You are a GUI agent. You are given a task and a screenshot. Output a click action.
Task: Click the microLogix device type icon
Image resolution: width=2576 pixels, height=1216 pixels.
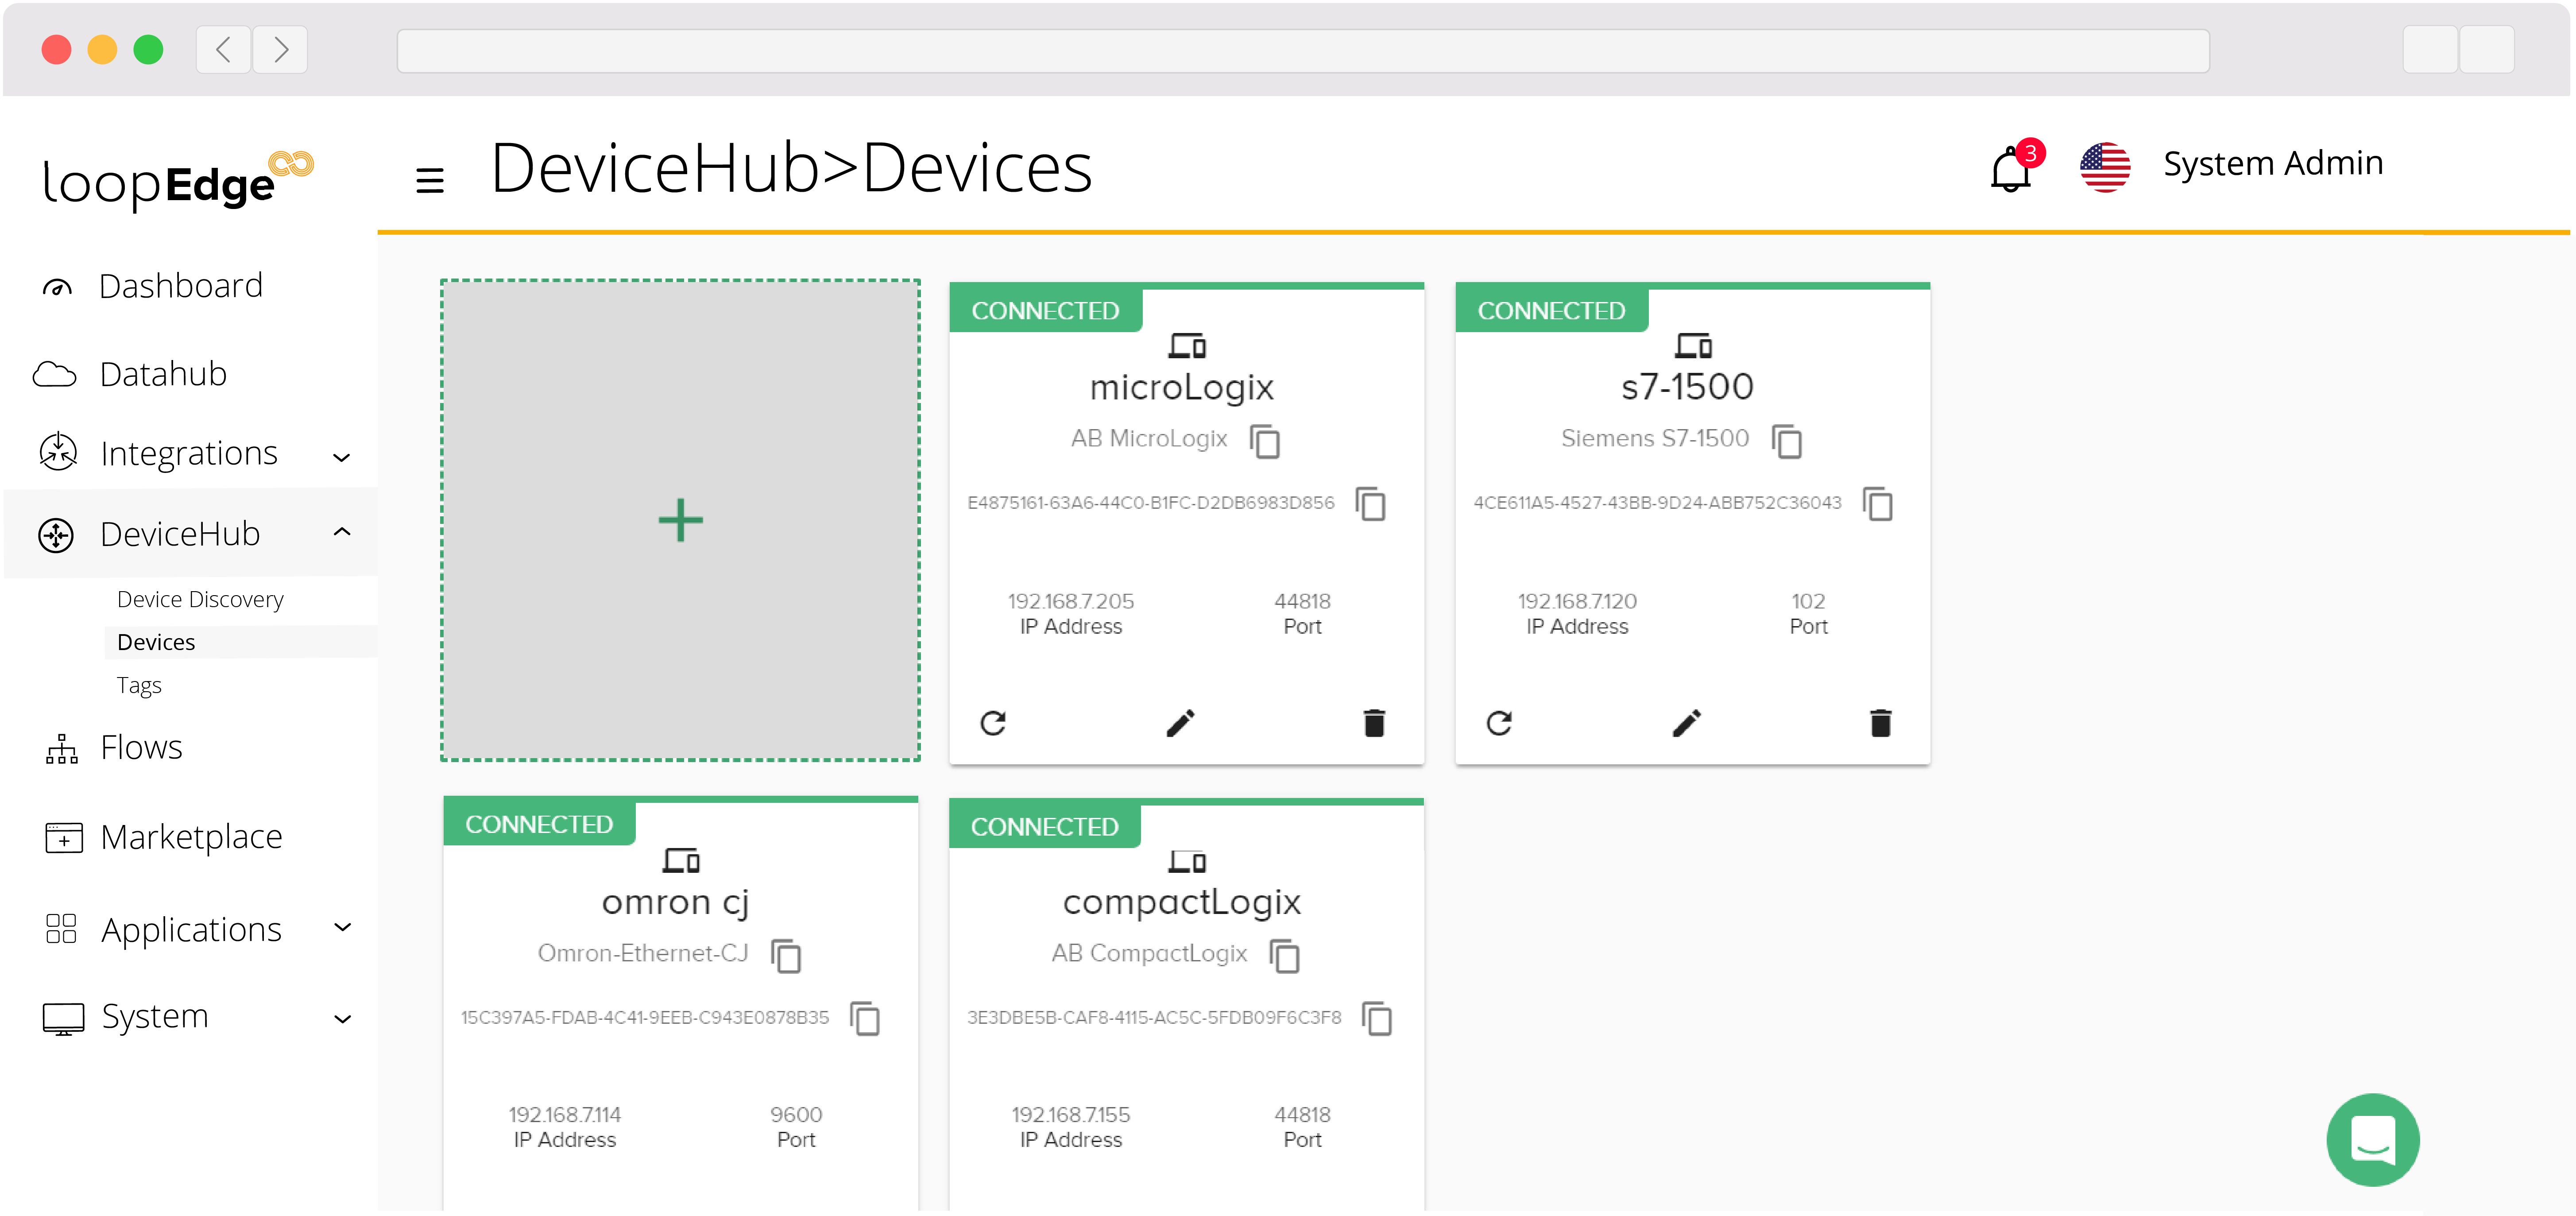coord(1187,346)
